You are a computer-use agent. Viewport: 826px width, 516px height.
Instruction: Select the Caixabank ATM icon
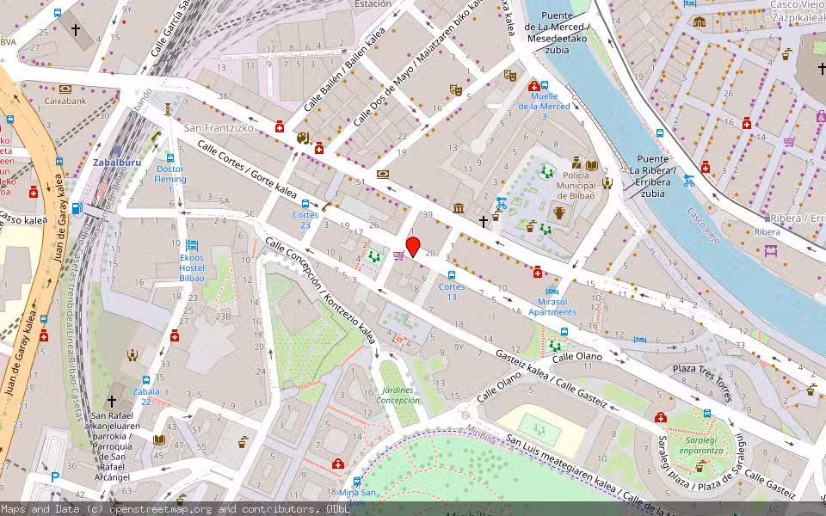pyautogui.click(x=65, y=89)
